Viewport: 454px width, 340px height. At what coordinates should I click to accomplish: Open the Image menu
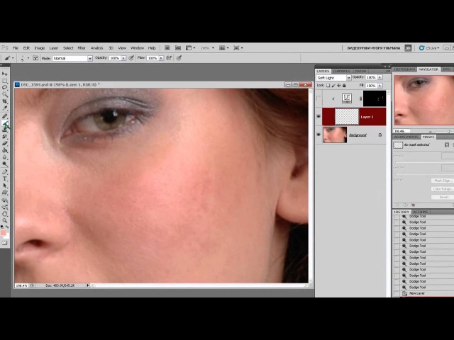click(x=40, y=48)
